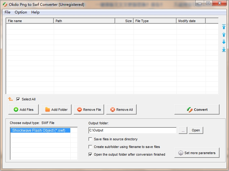Start conversion with the Convert button
This screenshot has height=171, width=229.
point(197,110)
